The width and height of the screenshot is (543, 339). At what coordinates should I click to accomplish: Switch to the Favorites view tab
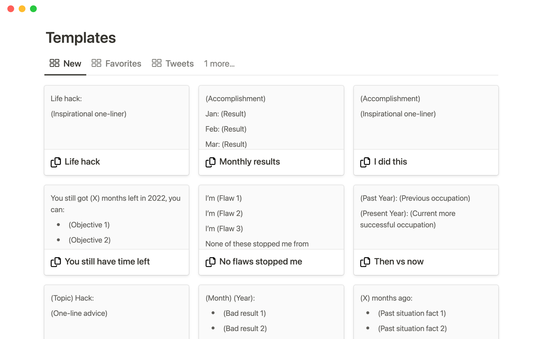(123, 64)
